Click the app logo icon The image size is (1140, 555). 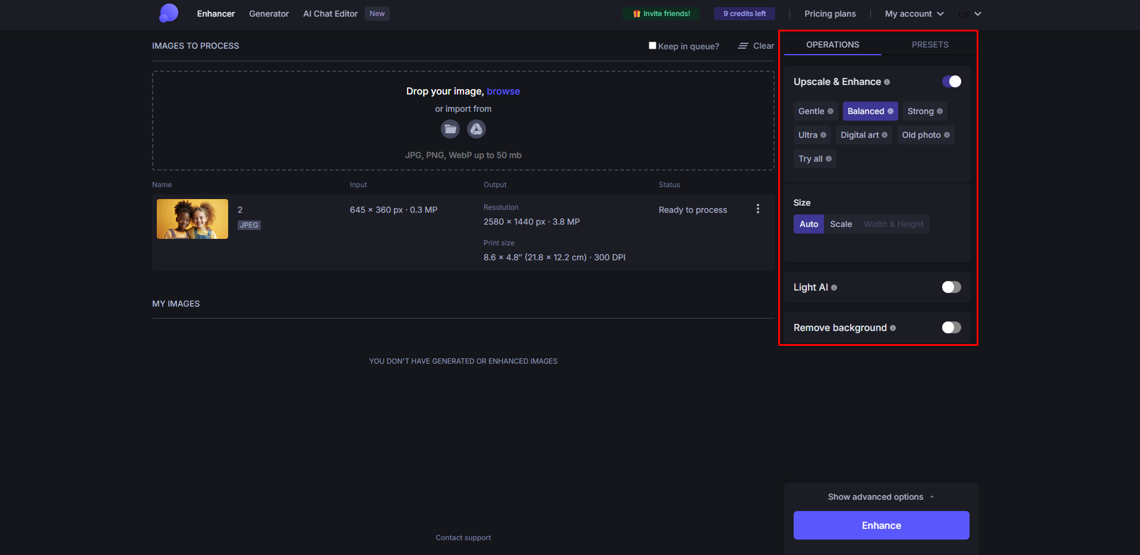[169, 13]
